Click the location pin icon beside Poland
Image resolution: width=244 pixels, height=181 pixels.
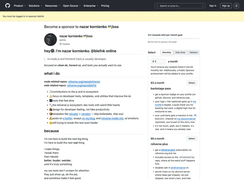click(x=61, y=44)
